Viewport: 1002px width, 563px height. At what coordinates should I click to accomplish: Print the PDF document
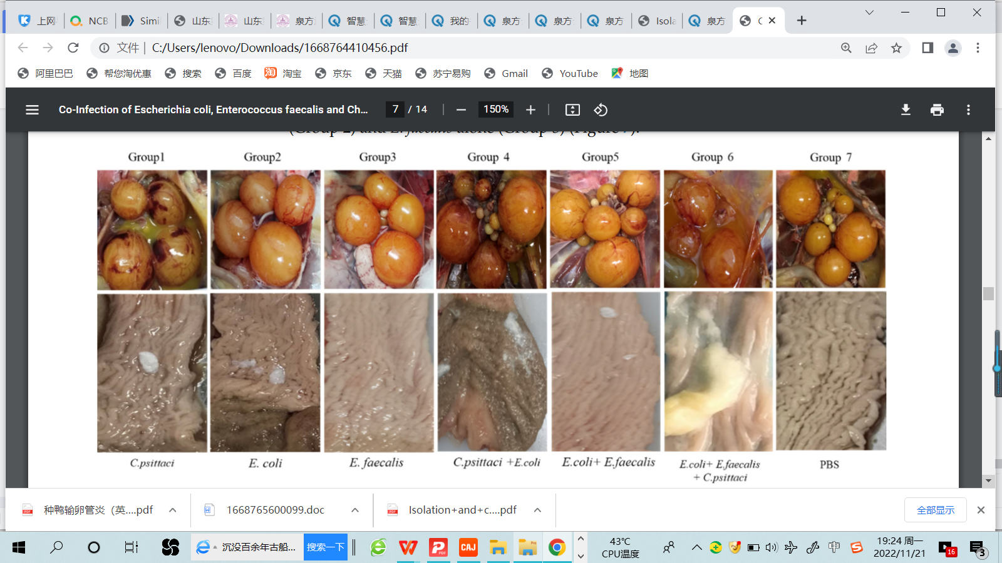[937, 109]
